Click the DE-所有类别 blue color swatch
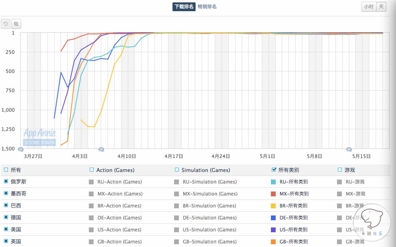 pos(273,217)
